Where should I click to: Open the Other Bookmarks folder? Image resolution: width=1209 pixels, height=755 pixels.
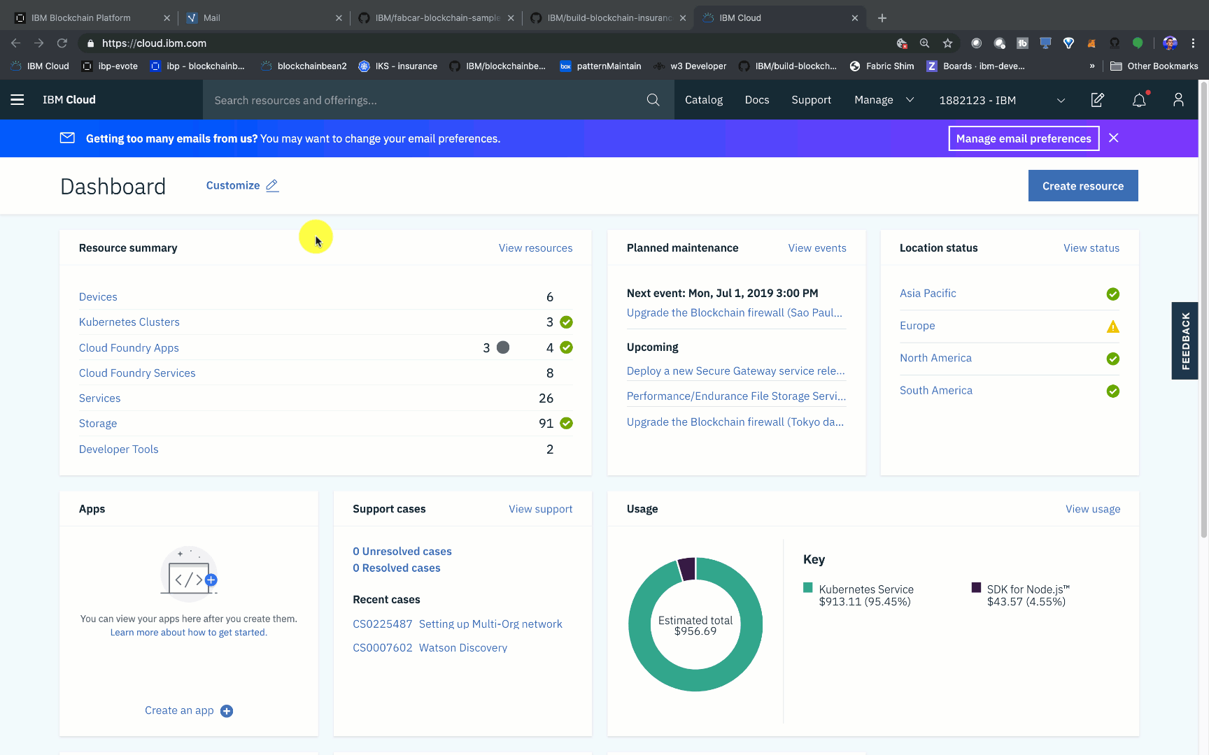pyautogui.click(x=1154, y=66)
